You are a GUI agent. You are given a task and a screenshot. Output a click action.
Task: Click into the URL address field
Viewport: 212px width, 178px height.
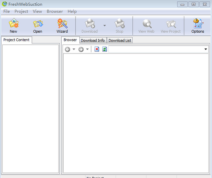point(156,49)
